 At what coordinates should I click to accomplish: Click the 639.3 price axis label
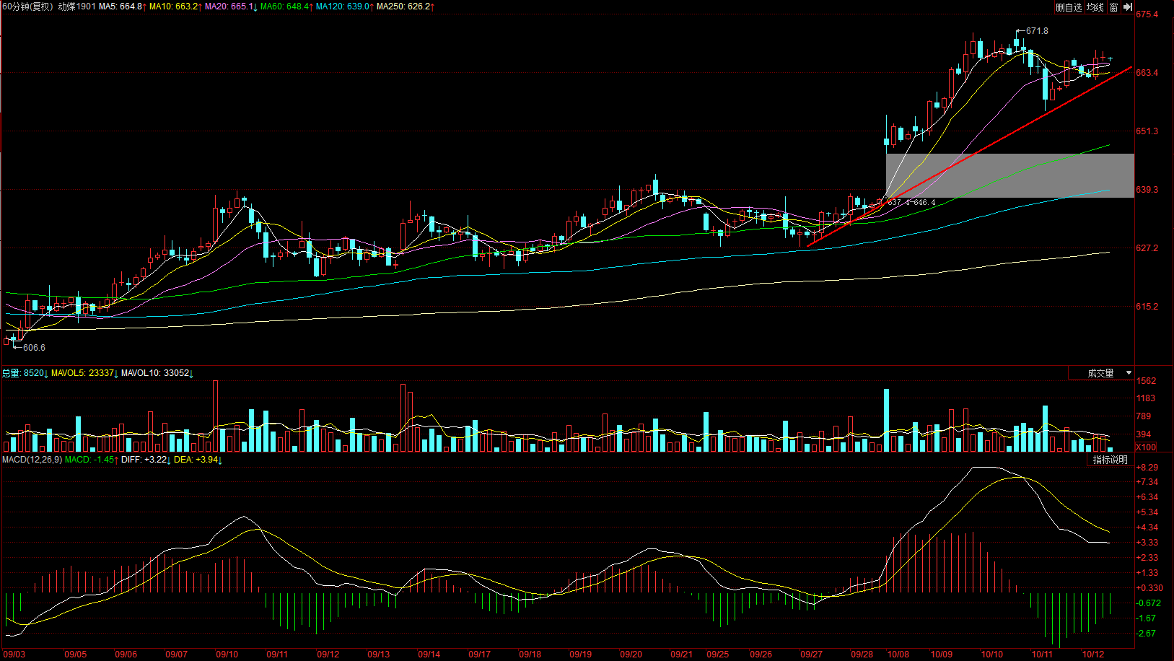[1147, 190]
